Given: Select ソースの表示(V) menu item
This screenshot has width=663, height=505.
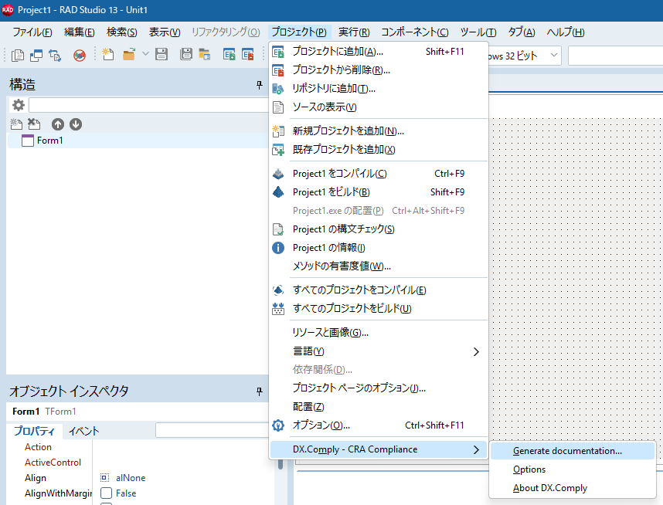Looking at the screenshot, I should click(379, 107).
